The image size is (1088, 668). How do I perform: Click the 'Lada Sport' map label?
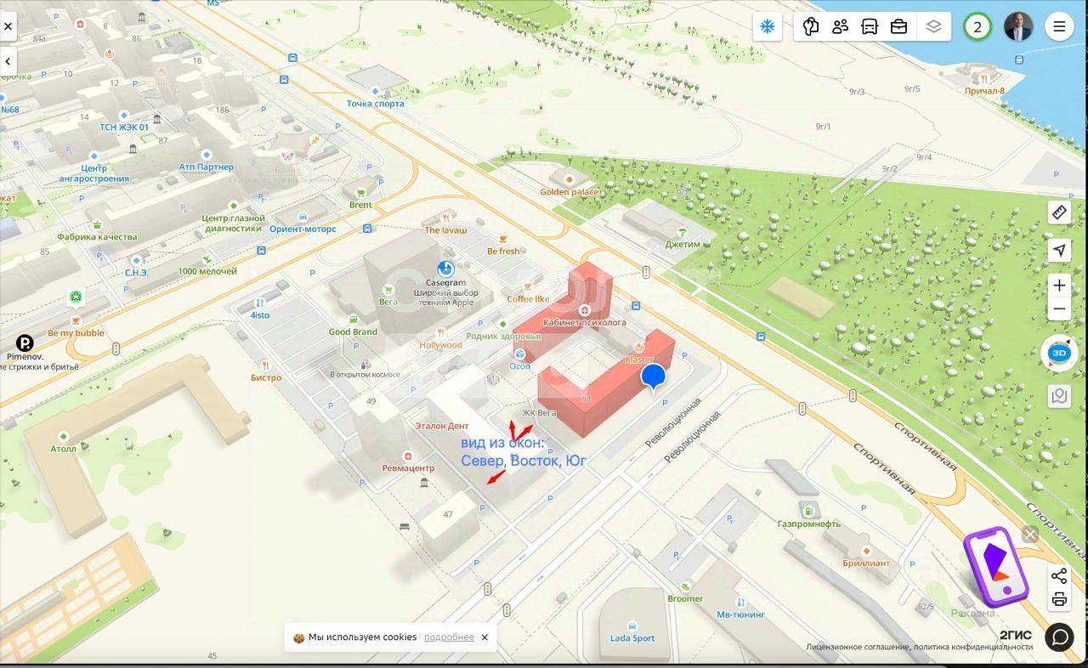632,638
